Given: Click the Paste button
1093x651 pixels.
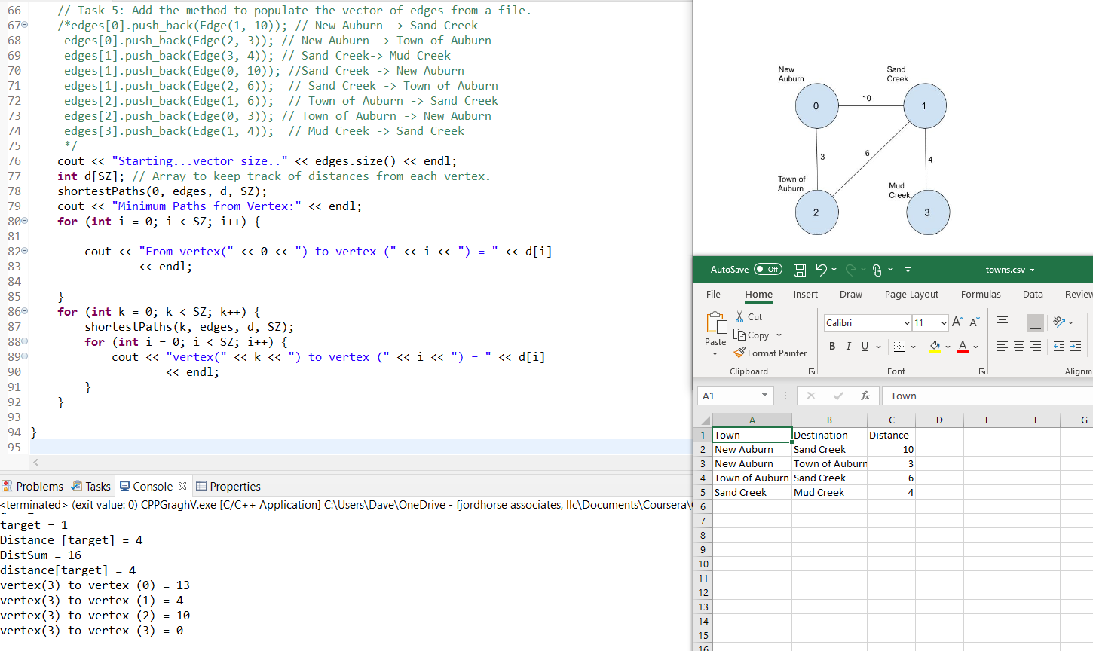Looking at the screenshot, I should click(715, 324).
